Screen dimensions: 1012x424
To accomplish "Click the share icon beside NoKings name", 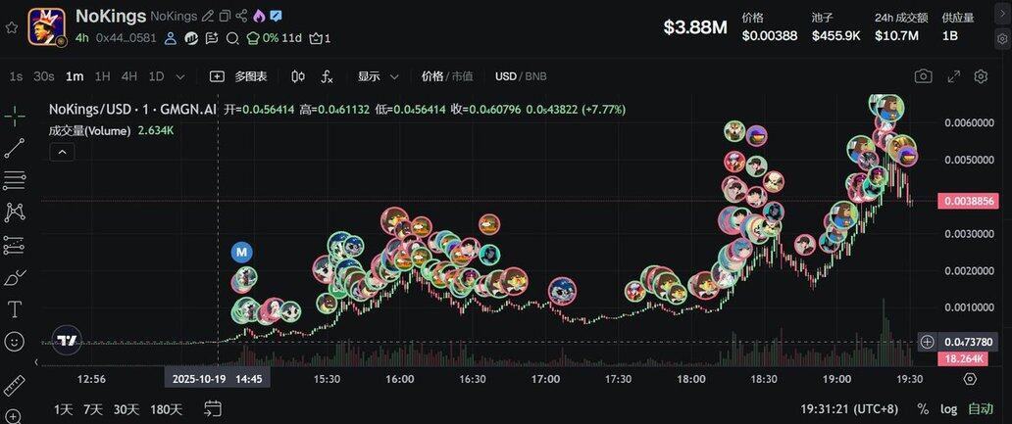I will 242,16.
